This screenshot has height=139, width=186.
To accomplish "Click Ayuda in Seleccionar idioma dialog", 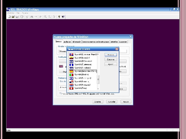I will point(111,64).
